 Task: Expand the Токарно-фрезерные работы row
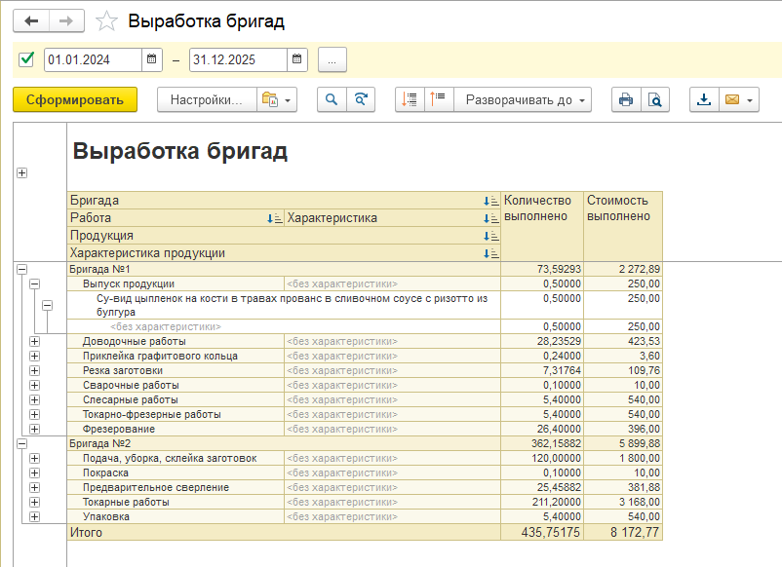click(34, 415)
